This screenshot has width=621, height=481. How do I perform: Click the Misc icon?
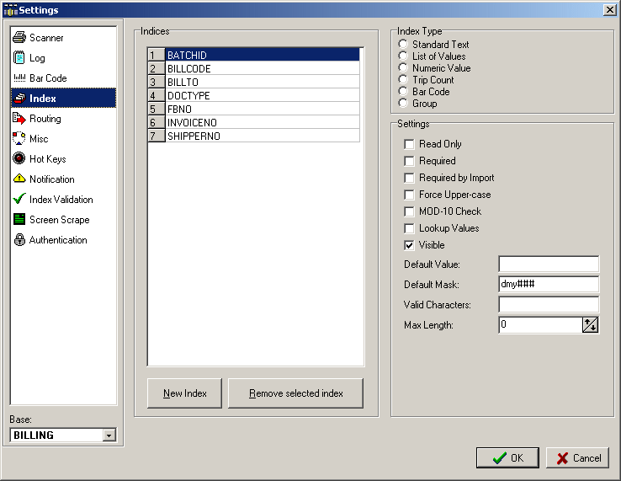19,138
